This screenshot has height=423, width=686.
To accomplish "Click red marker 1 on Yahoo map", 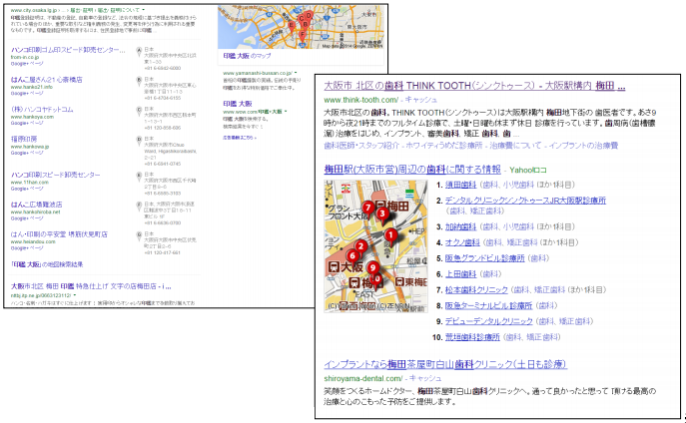I will point(390,236).
